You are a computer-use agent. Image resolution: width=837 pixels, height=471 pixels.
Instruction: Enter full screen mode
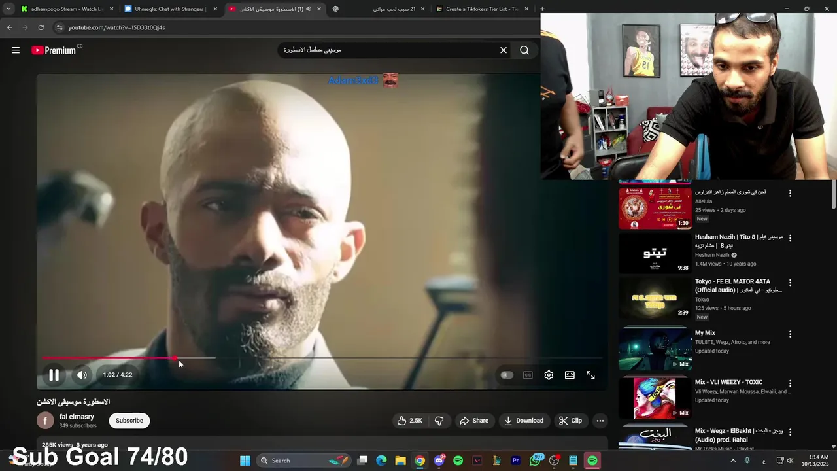tap(590, 375)
